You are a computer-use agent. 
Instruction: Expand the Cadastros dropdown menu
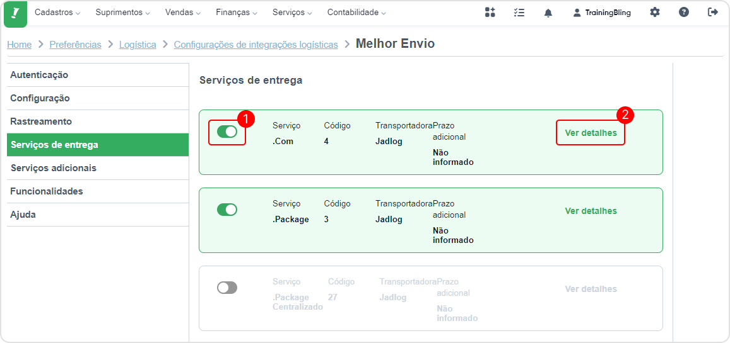(57, 13)
